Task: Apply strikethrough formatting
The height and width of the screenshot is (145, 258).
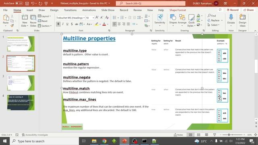Action: pos(77,24)
